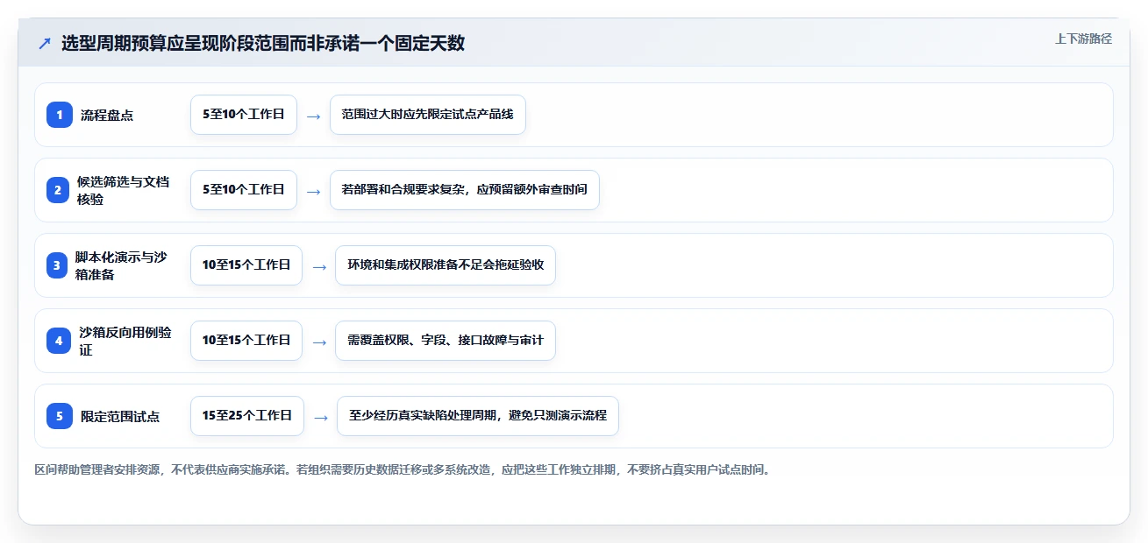Click the arrow in the 脚本化演示 row
Viewport: 1148px width, 543px height.
tap(318, 266)
